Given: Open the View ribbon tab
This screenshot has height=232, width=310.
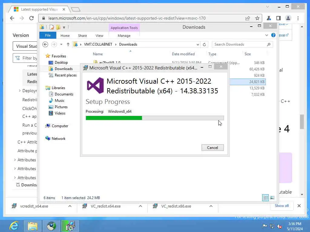Looking at the screenshot, I should click(x=99, y=36).
